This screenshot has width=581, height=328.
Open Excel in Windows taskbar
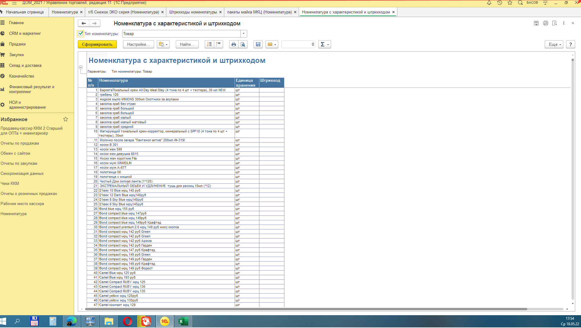[x=183, y=321]
